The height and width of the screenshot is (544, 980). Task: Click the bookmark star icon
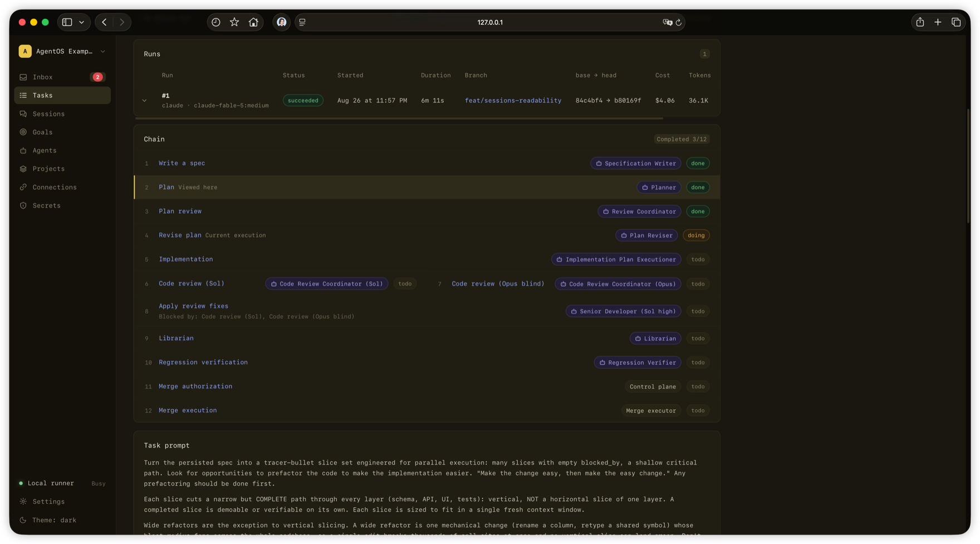click(234, 22)
